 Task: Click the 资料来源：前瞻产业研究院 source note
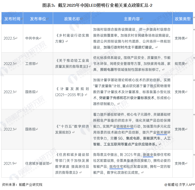[22, 185]
